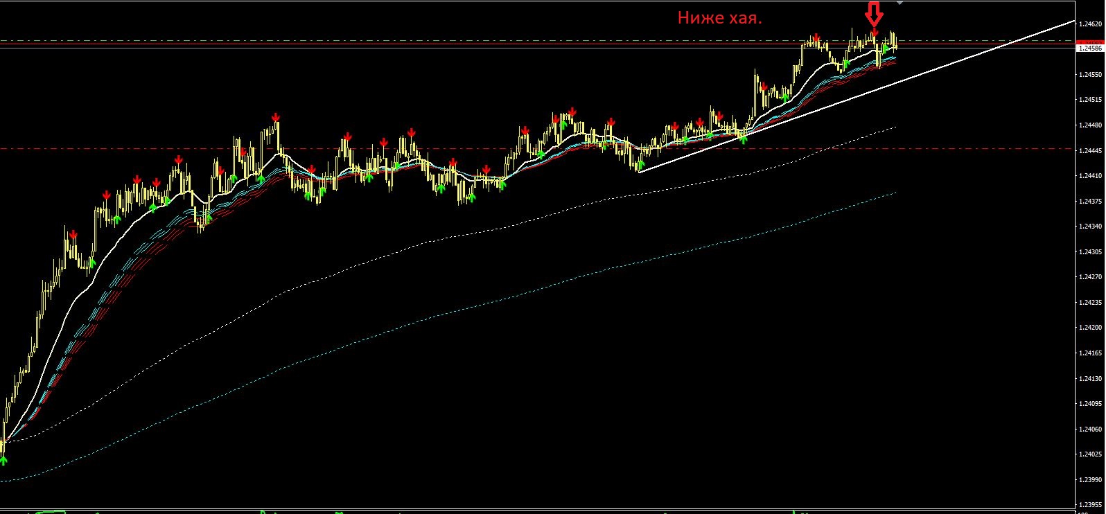The width and height of the screenshot is (1106, 514).
Task: Select the red dash-dot horizontal level line
Action: (536, 148)
